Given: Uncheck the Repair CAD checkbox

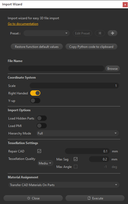Looking at the screenshot, I should pos(39,151).
